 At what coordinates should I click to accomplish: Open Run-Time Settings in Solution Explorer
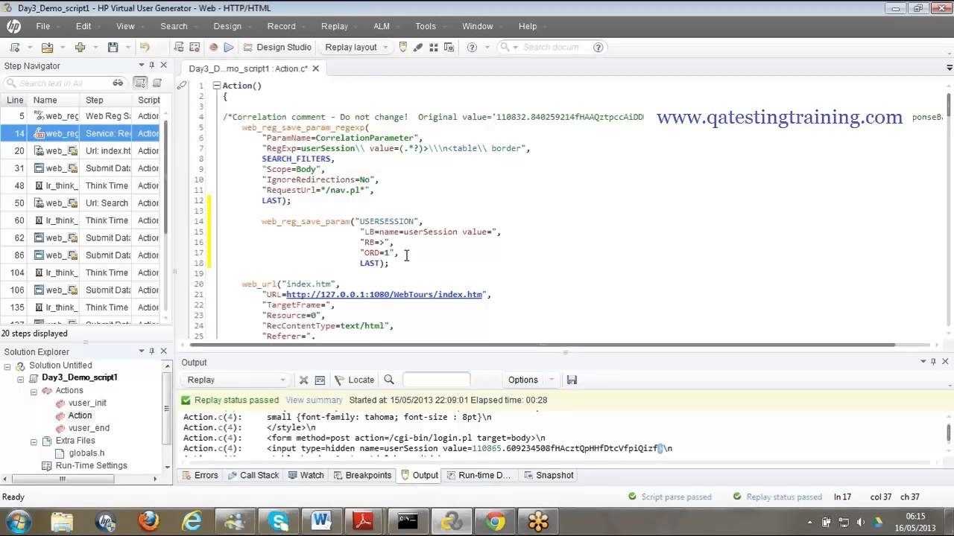pos(91,465)
